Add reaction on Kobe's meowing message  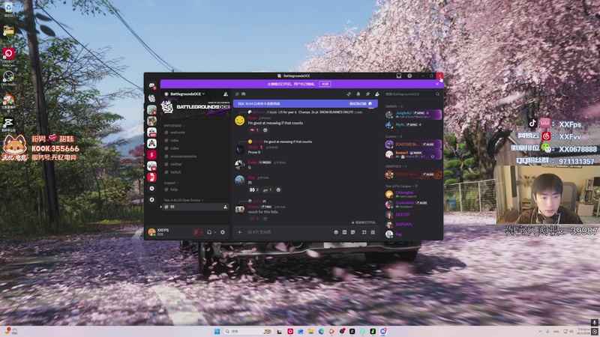click(x=265, y=130)
